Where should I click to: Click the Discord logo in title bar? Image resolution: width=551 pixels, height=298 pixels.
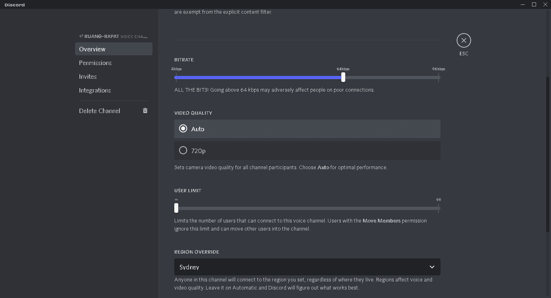pos(15,5)
